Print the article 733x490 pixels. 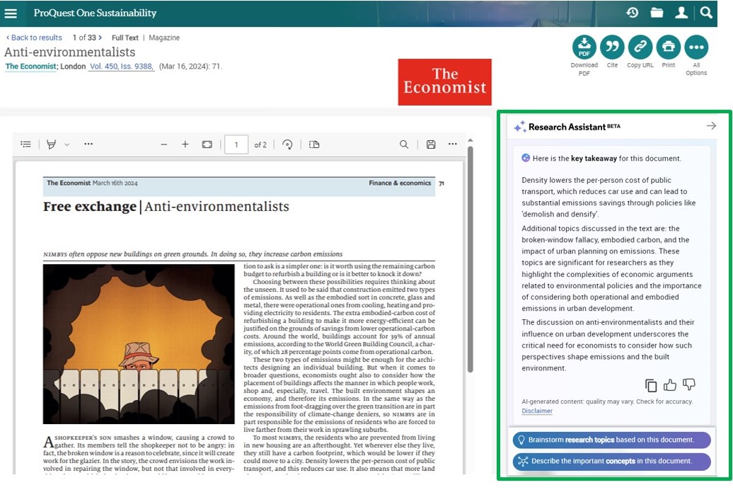pyautogui.click(x=668, y=47)
